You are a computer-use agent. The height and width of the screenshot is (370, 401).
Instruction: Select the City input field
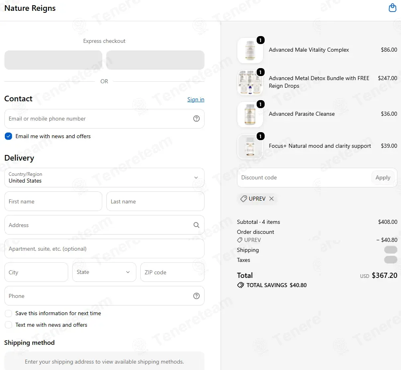36,272
